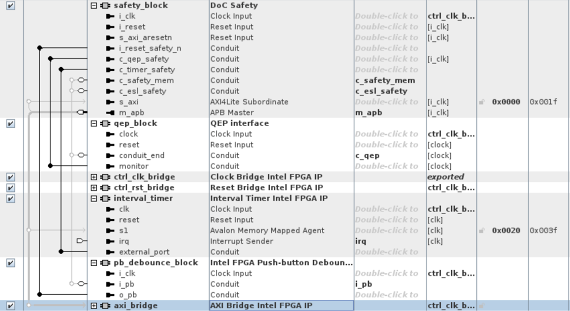Click the port arrow icon beside c_qep_safety

pos(110,59)
